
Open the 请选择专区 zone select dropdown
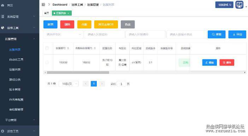point(64,34)
